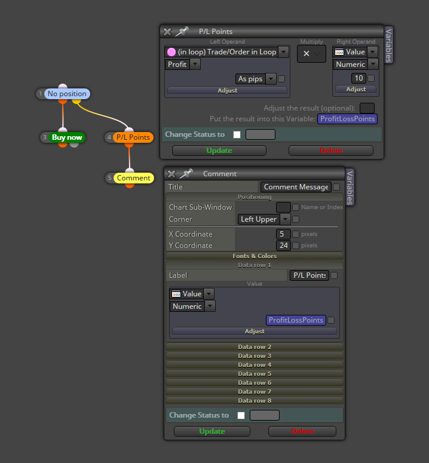This screenshot has height=463, width=429.
Task: Pin the Comment panel
Action: coord(186,174)
